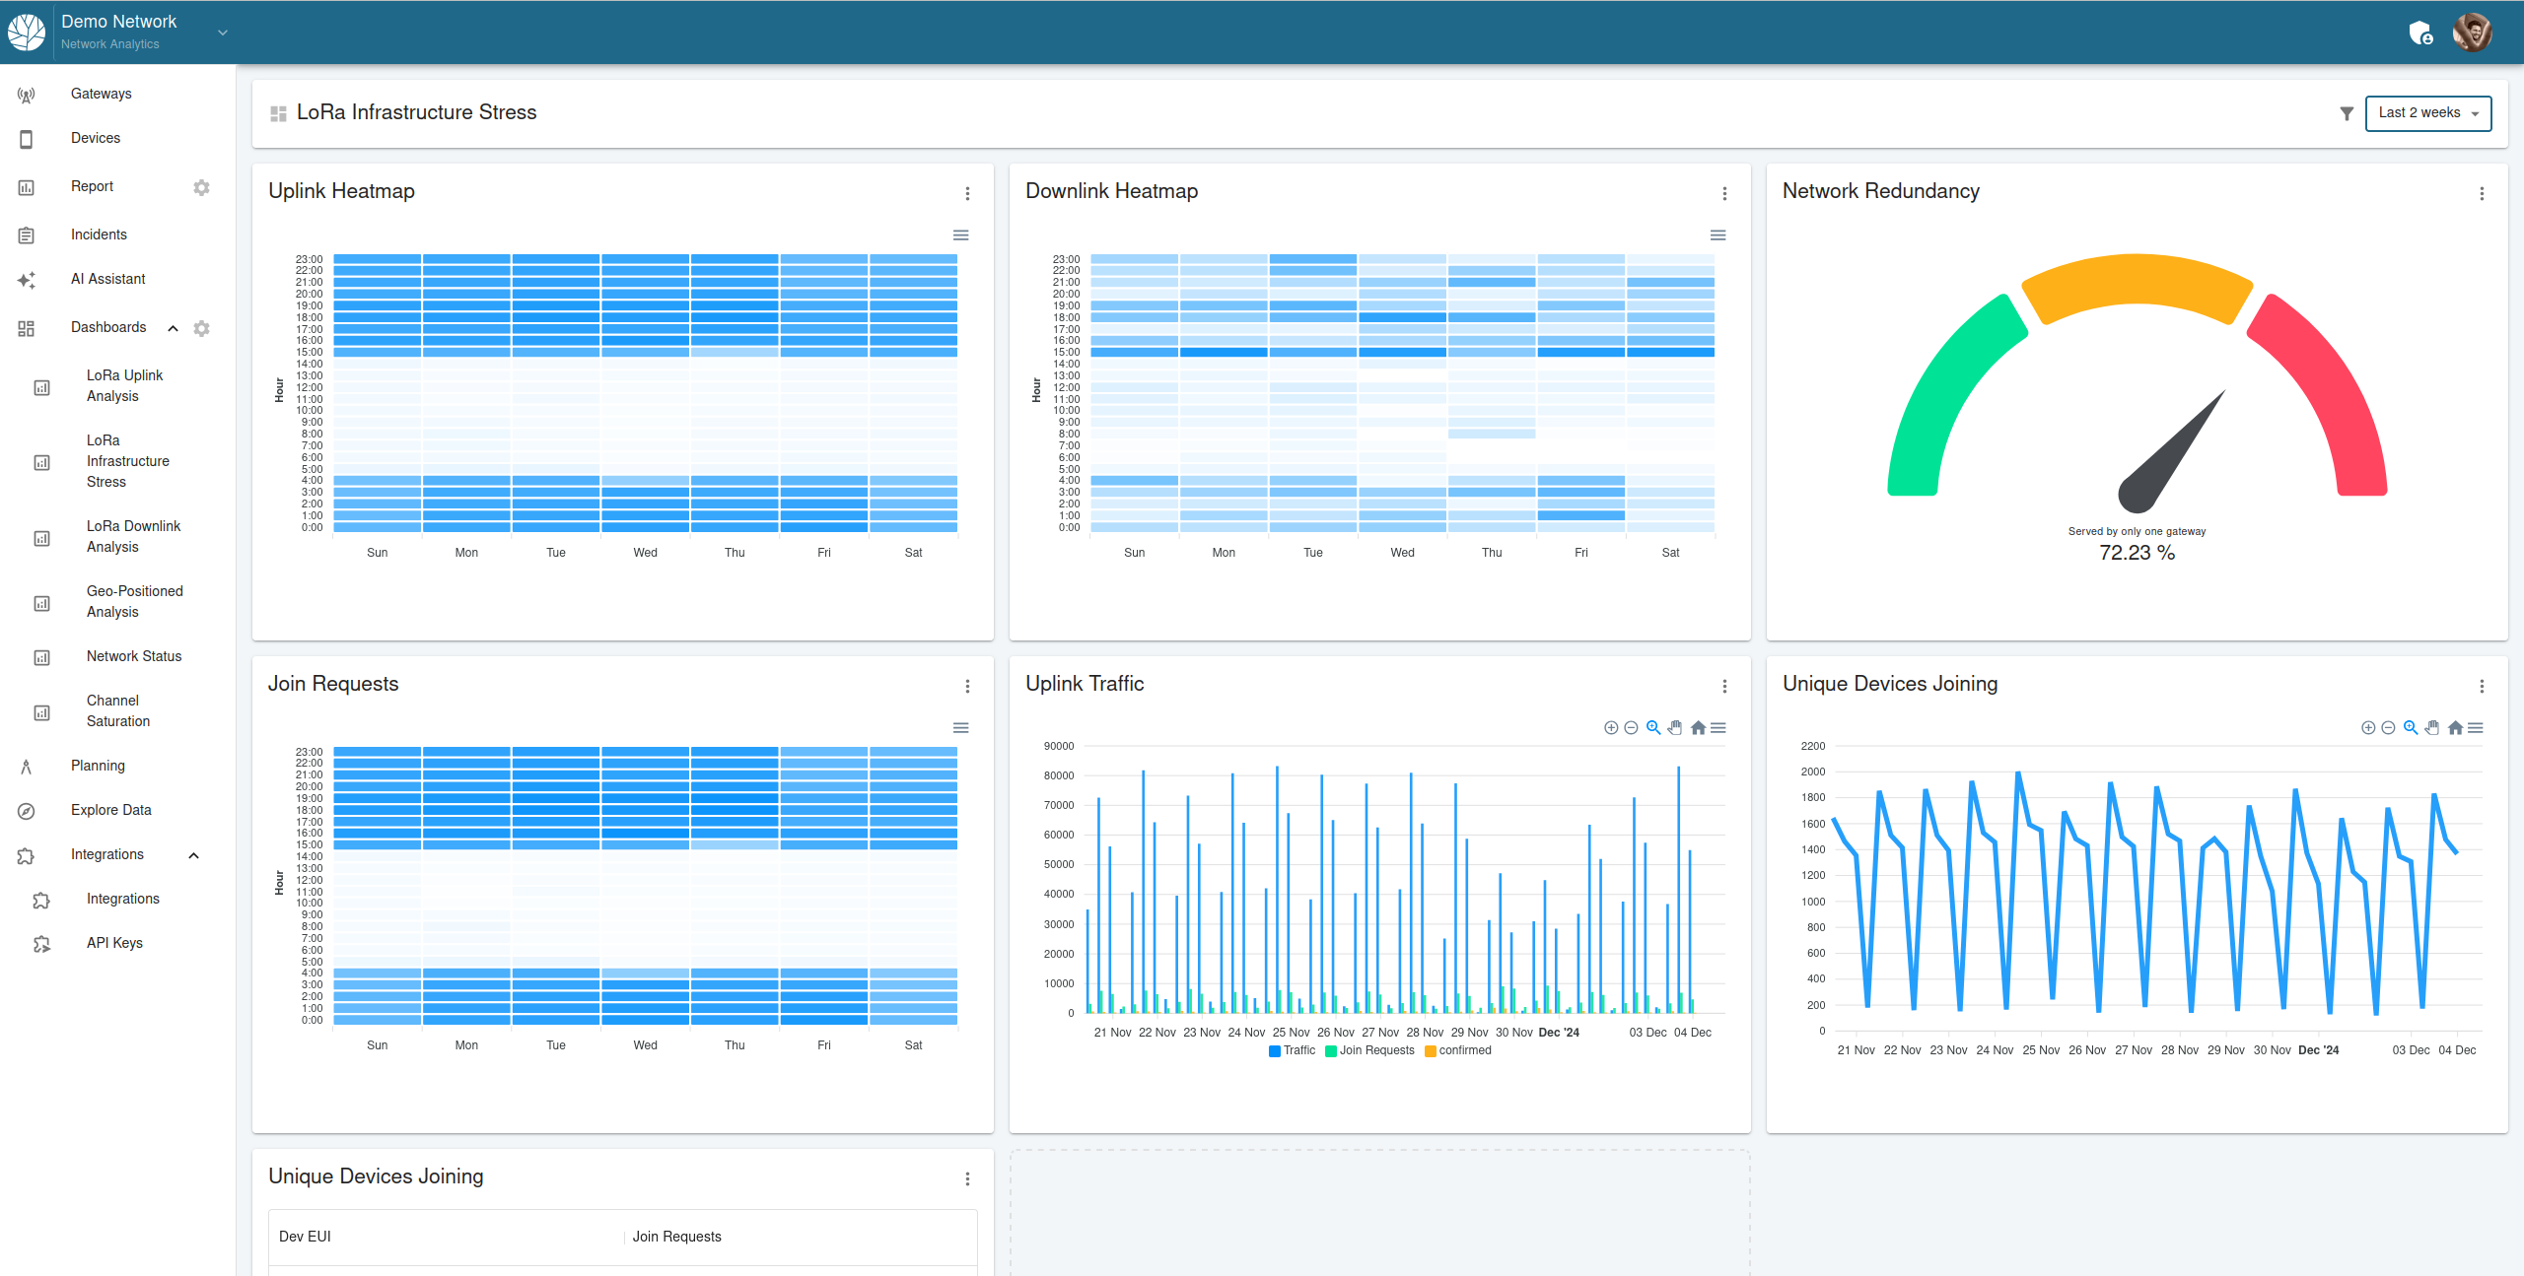Viewport: 2524px width, 1276px height.
Task: Open Downlink Heatmap hamburger export menu
Action: (x=1718, y=235)
